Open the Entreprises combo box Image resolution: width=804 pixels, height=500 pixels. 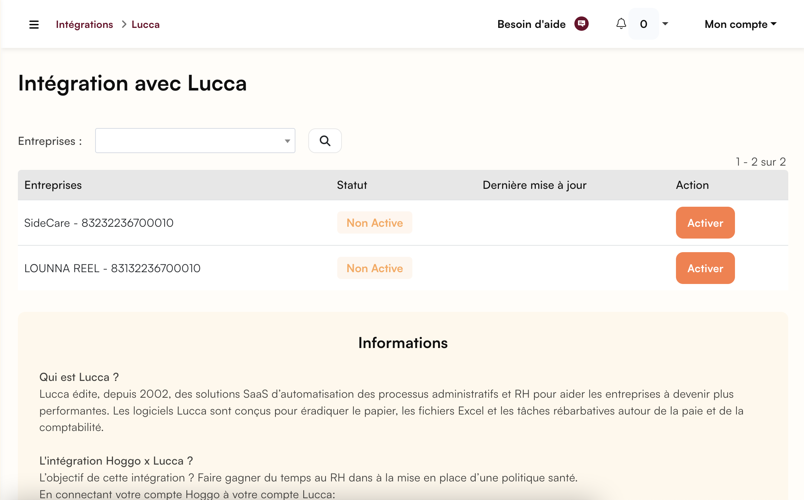[x=195, y=141]
